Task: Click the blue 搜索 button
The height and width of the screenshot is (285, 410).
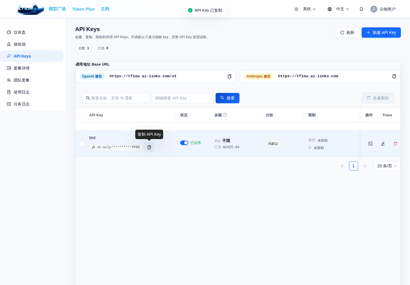Action: pyautogui.click(x=227, y=98)
